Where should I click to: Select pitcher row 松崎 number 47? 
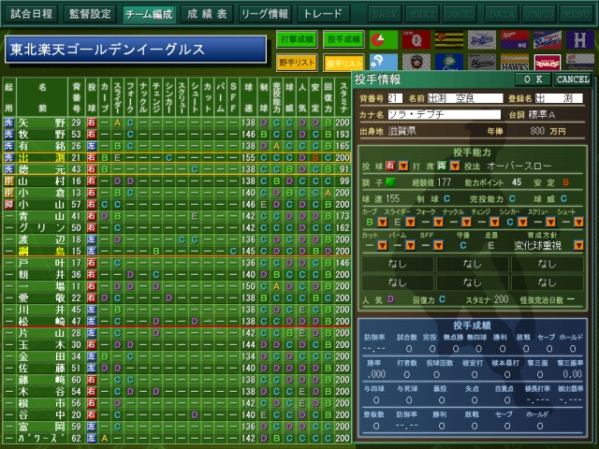[x=177, y=321]
